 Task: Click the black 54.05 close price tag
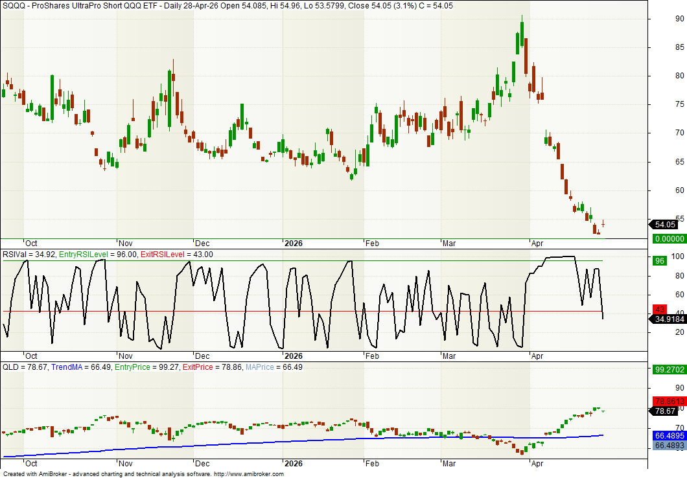pyautogui.click(x=665, y=225)
